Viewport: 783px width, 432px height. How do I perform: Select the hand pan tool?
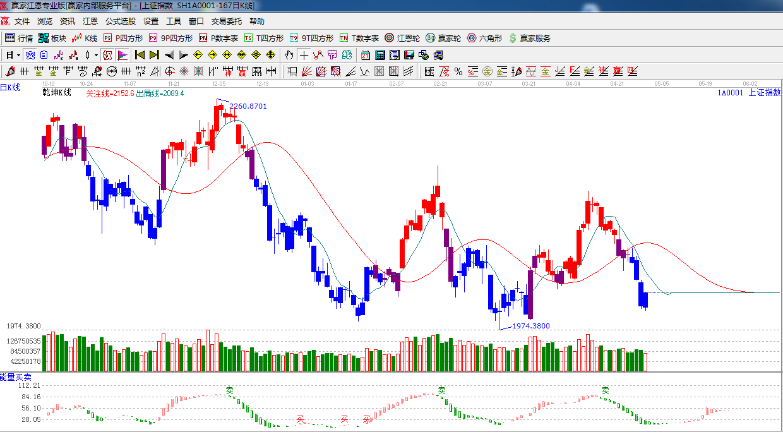click(289, 55)
